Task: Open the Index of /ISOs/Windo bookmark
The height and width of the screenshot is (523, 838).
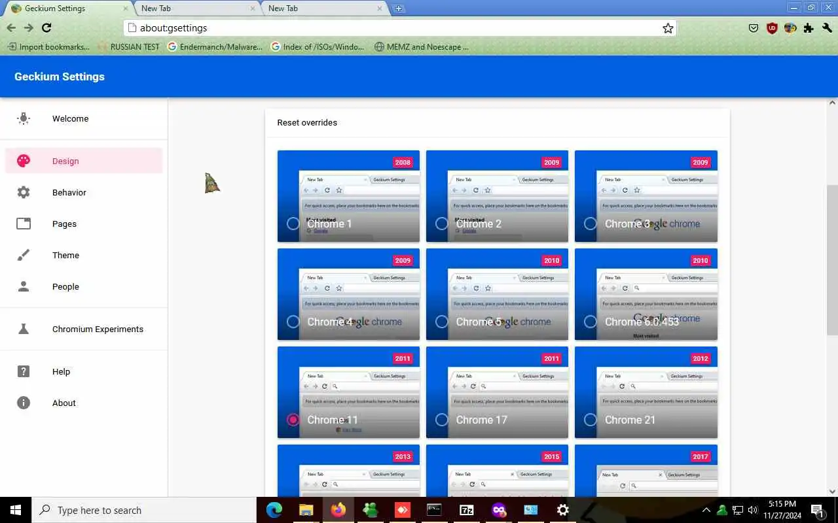Action: pyautogui.click(x=318, y=47)
